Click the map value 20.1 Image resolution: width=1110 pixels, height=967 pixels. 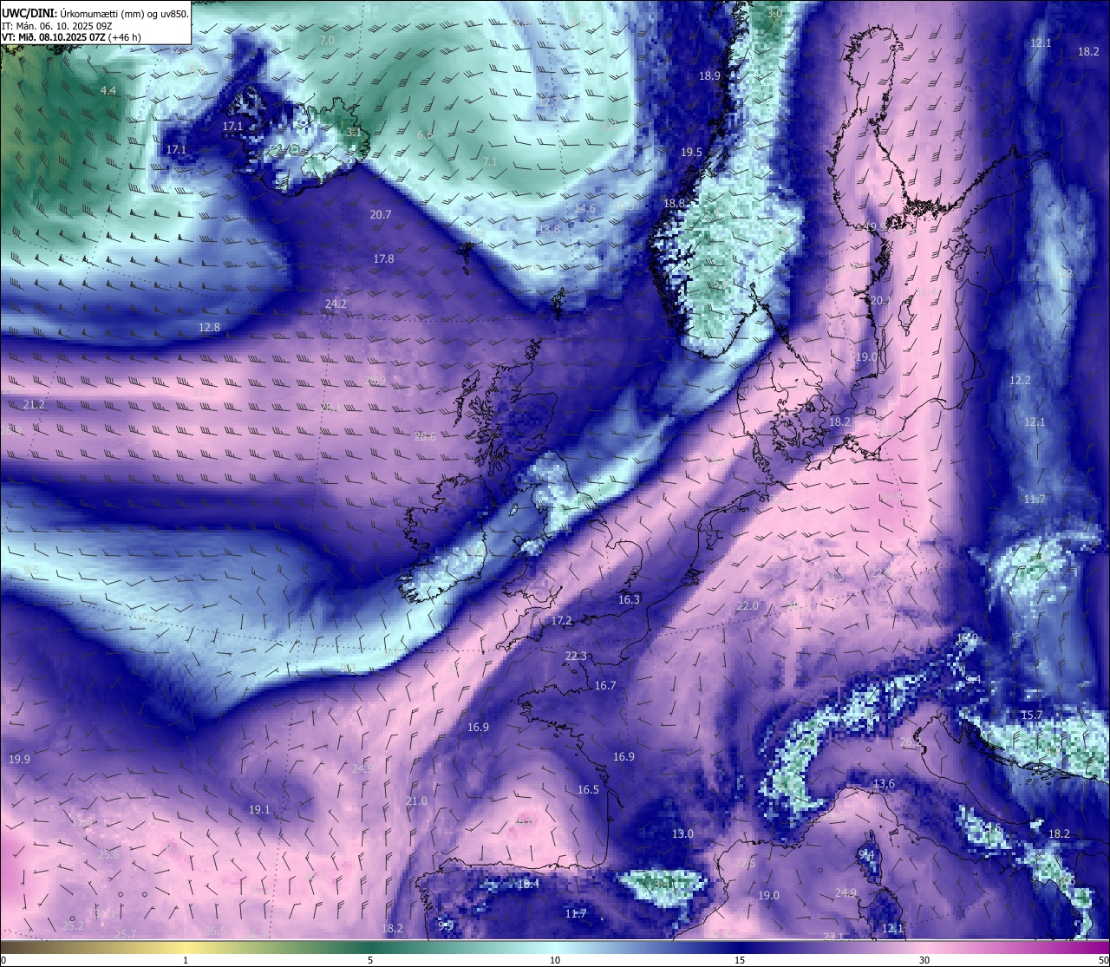[880, 300]
